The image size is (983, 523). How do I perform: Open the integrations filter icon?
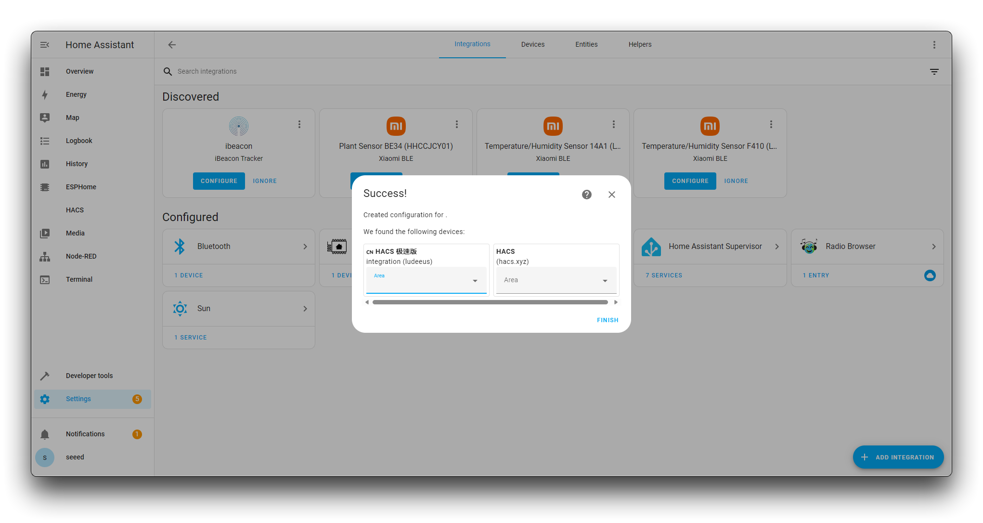pyautogui.click(x=934, y=72)
